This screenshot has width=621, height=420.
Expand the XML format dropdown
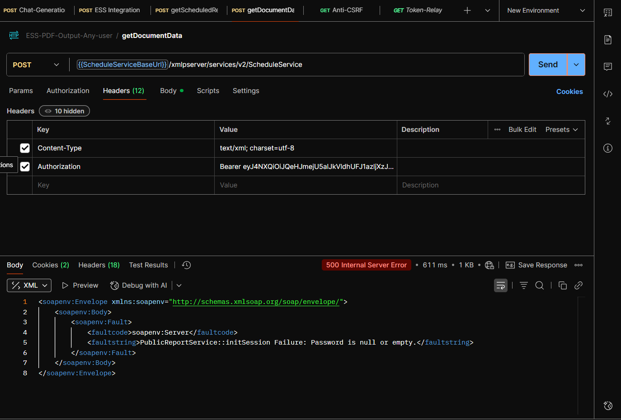coord(29,285)
